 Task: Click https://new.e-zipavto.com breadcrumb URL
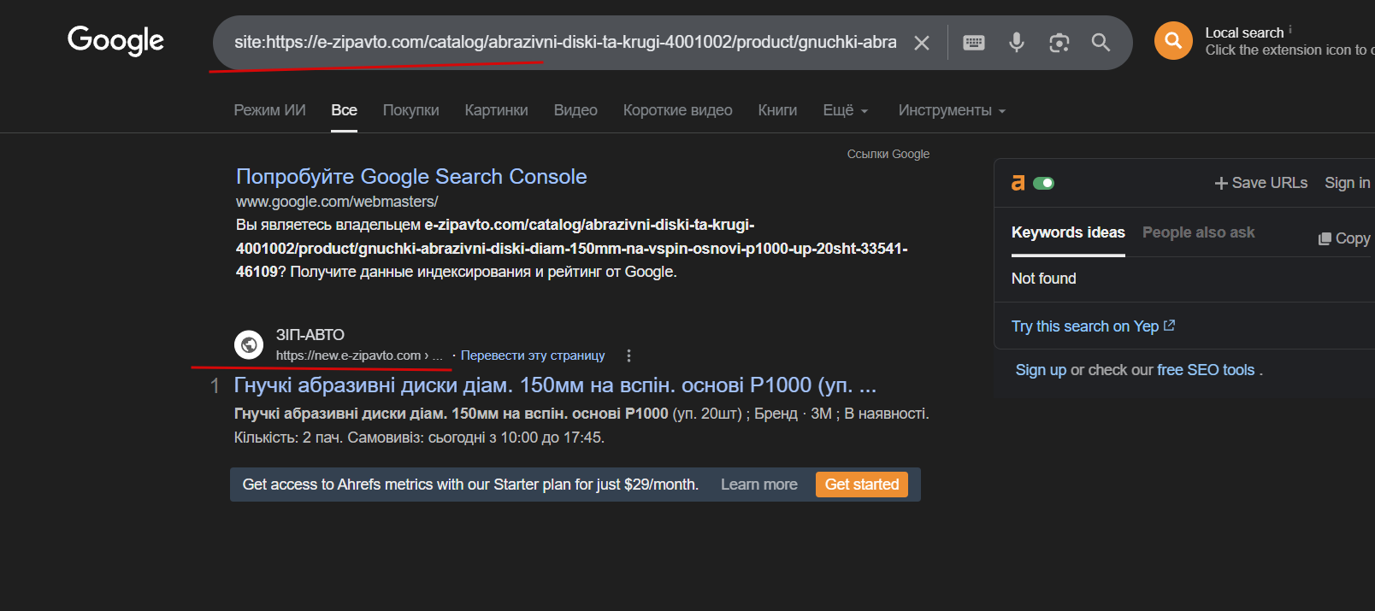[x=358, y=355]
